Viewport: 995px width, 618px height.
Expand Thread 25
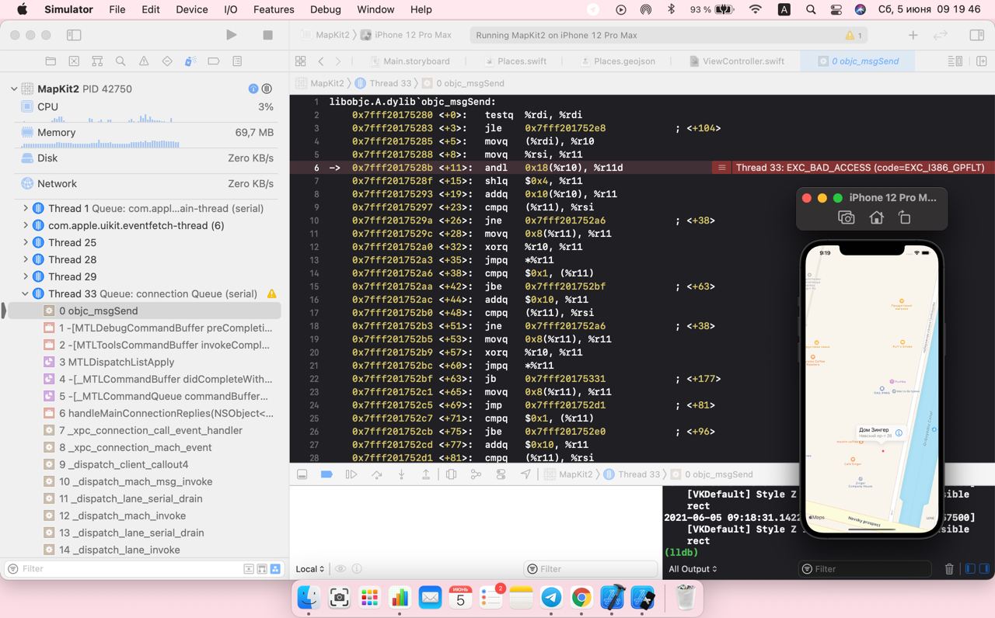click(x=26, y=242)
